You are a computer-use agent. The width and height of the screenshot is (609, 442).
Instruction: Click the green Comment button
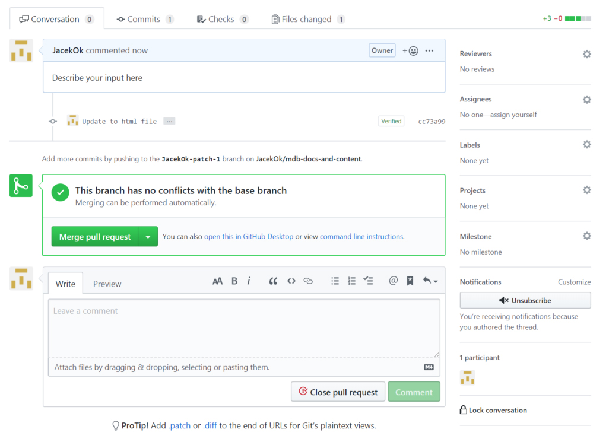414,392
